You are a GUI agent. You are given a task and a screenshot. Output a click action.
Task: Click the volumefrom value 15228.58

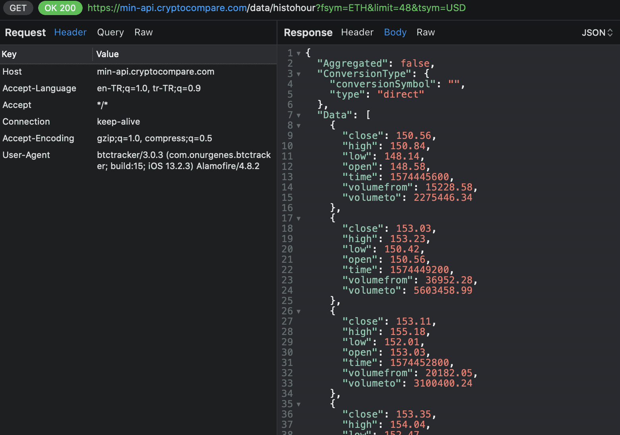click(449, 187)
